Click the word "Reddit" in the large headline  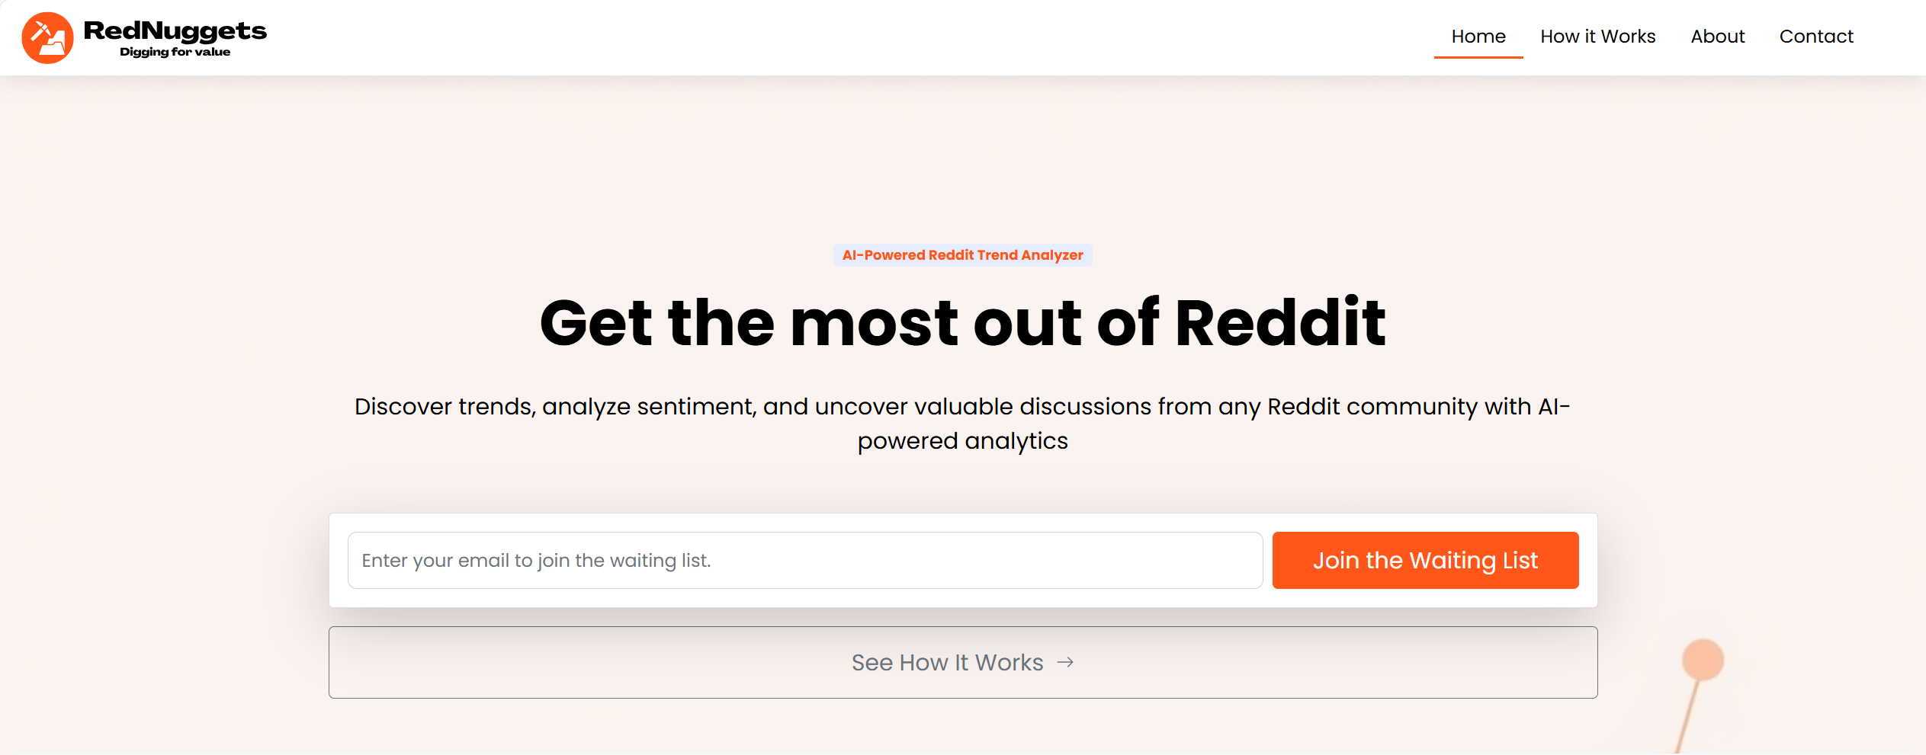click(x=1279, y=323)
